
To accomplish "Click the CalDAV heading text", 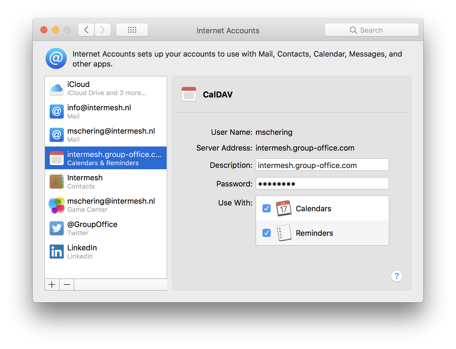I will point(218,95).
